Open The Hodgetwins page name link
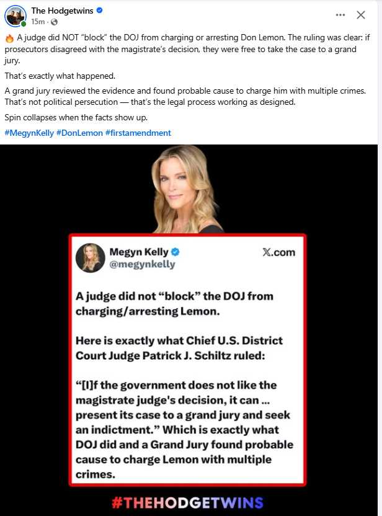The image size is (382, 516). point(62,11)
